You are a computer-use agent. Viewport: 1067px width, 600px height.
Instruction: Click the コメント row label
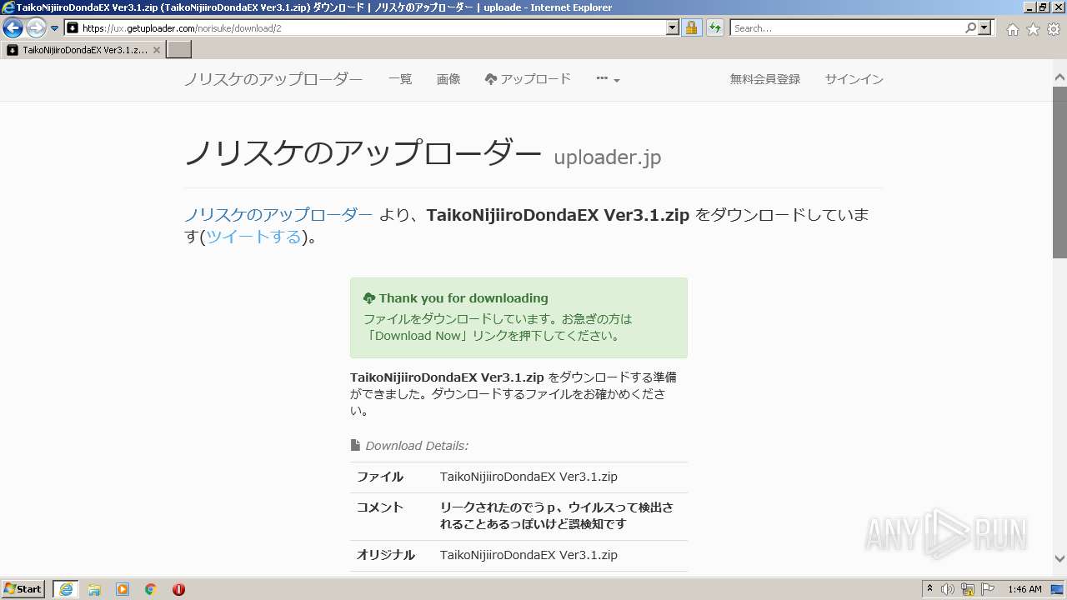pyautogui.click(x=380, y=507)
